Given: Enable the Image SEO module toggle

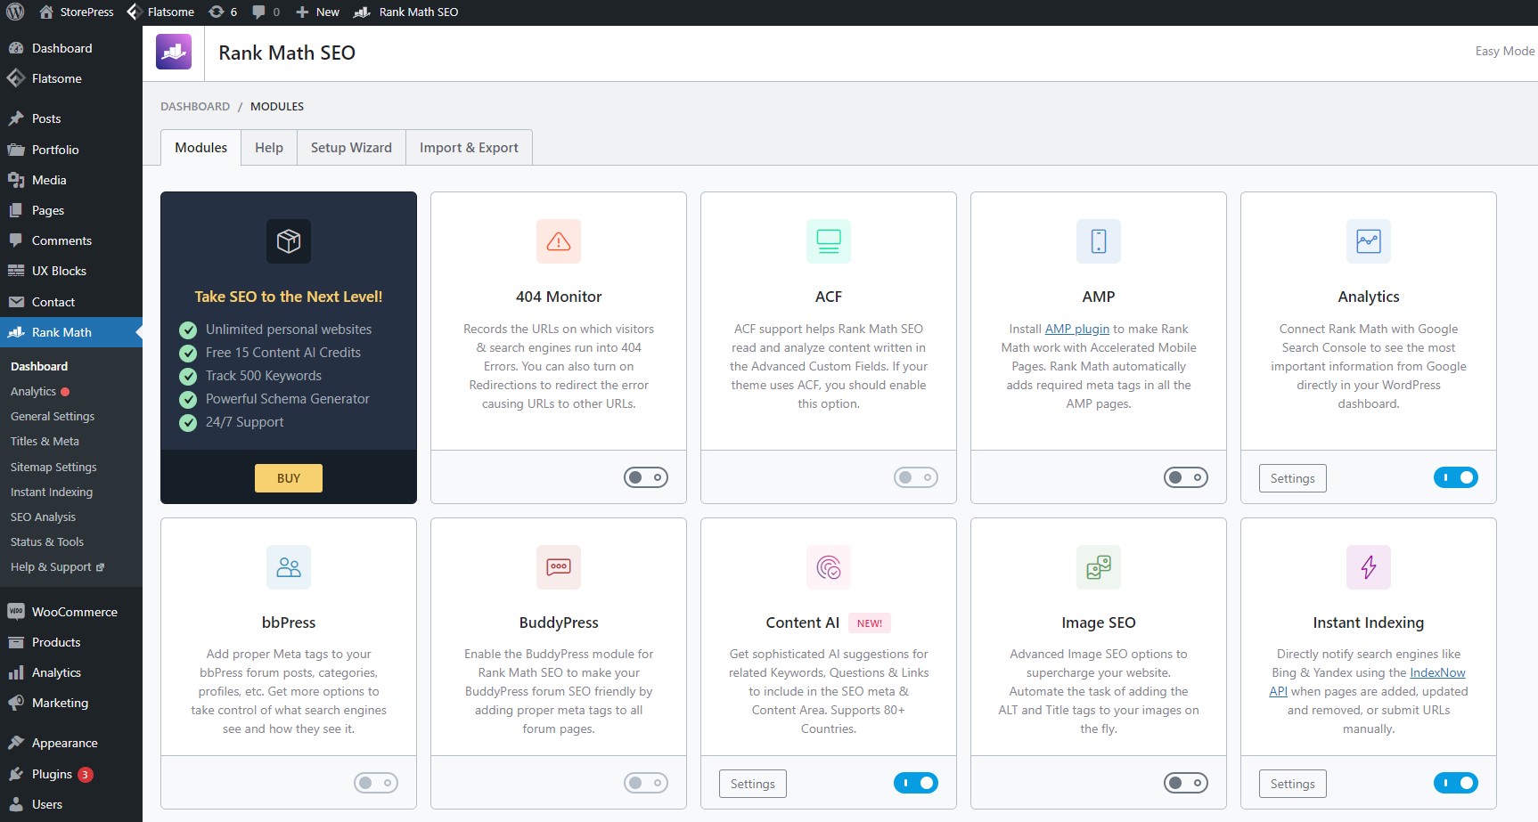Looking at the screenshot, I should 1186,783.
